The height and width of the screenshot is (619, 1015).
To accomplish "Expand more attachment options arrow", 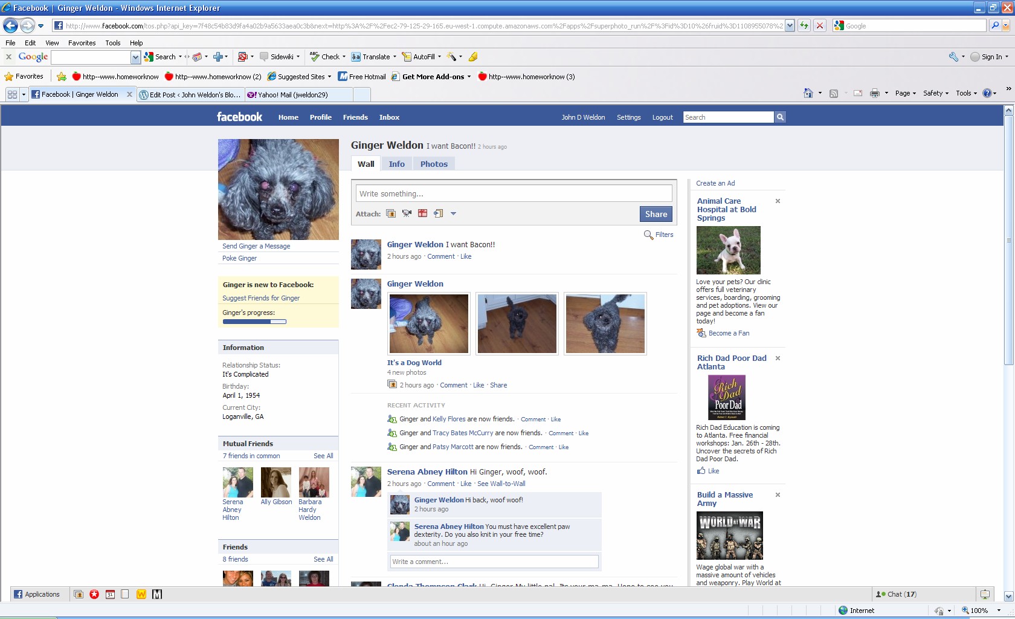I will 453,213.
